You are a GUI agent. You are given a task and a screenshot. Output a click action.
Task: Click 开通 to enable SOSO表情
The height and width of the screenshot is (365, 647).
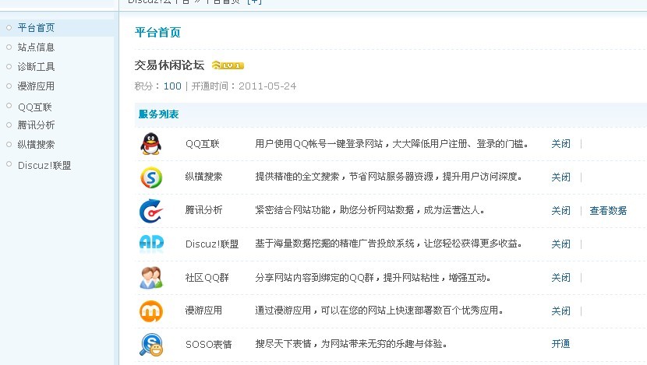(x=560, y=343)
